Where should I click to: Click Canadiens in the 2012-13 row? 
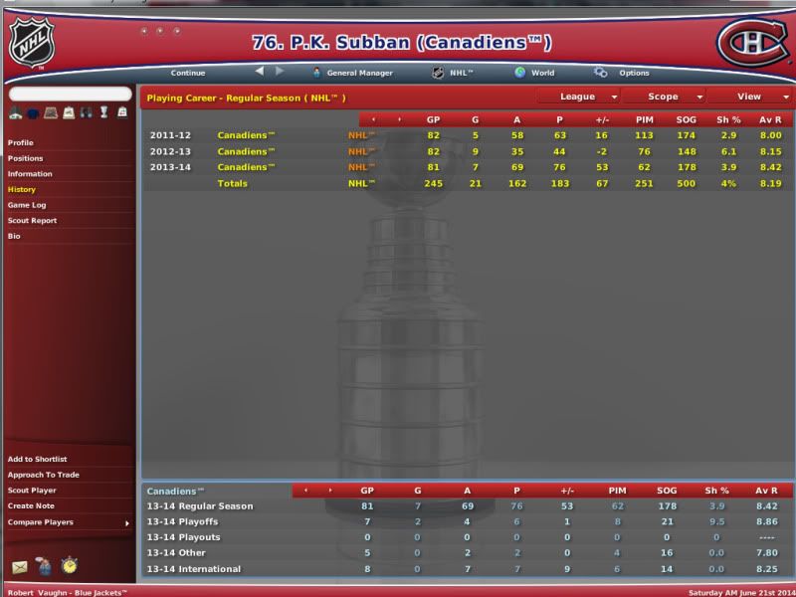click(x=246, y=151)
